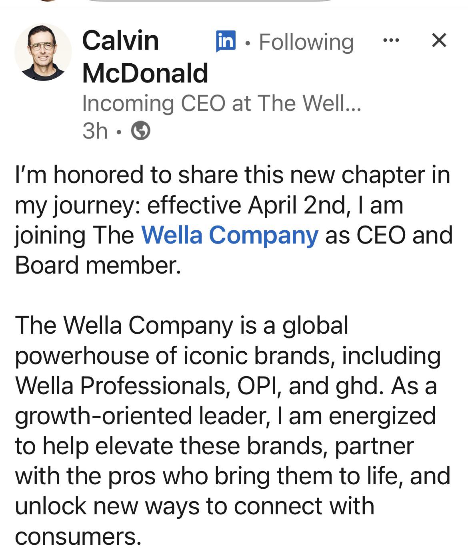Click the "I'm honored to share" opening line
Screen dimensions: 468x558
[232, 175]
